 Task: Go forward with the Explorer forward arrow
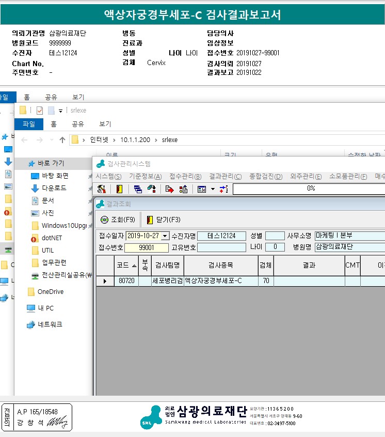pyautogui.click(x=40, y=140)
